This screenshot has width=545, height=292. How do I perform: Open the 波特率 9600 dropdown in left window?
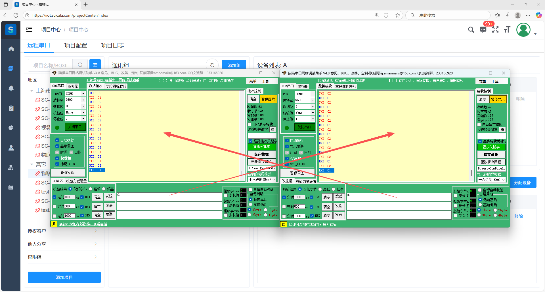click(83, 100)
